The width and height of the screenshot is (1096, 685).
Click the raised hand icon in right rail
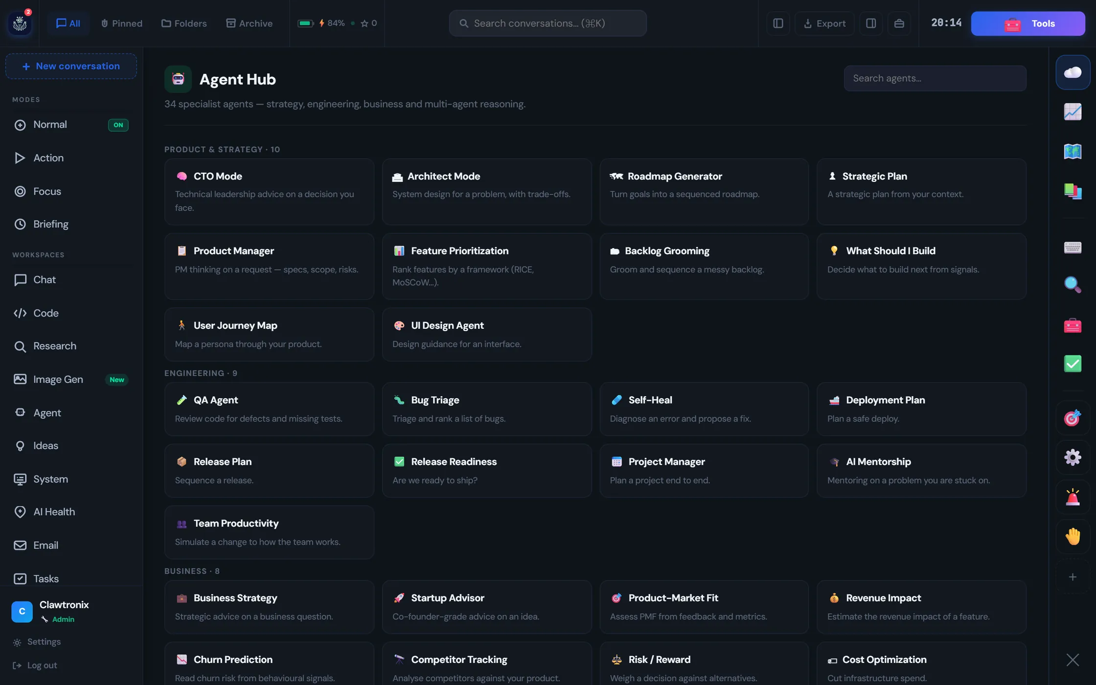point(1073,537)
